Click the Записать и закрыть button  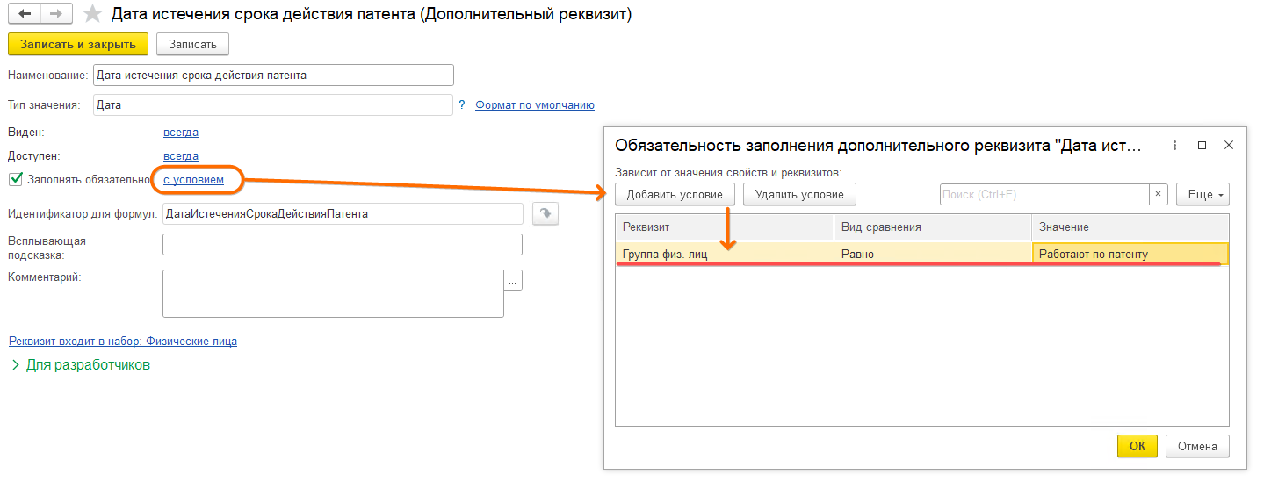[x=78, y=44]
